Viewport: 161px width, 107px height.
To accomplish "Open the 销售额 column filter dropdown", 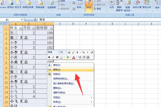I will (x=52, y=28).
